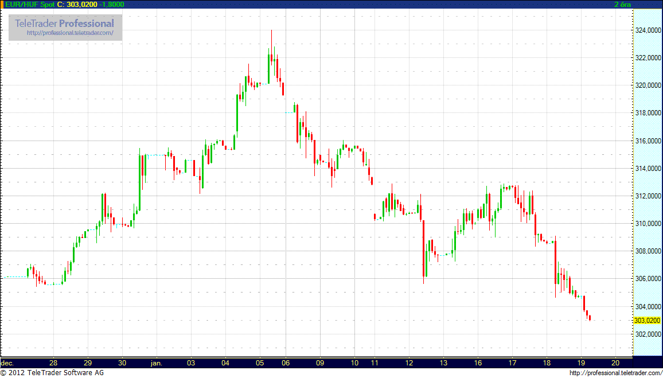Click the 302,0000 price axis label
Screen dimensions: 663x378
648,334
